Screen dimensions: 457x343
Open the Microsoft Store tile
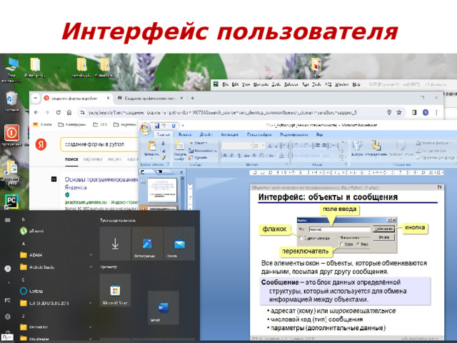(x=115, y=290)
